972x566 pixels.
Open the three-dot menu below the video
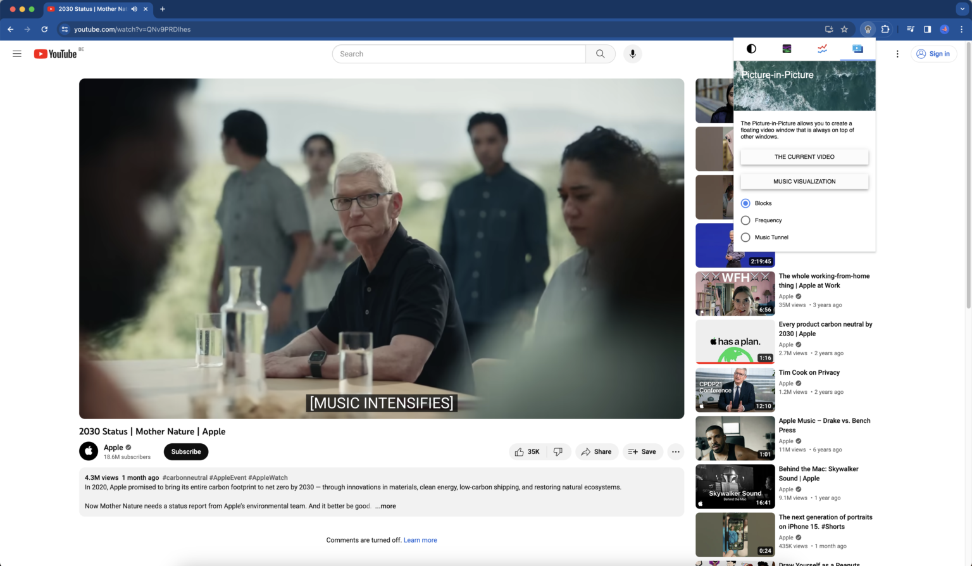(x=675, y=451)
